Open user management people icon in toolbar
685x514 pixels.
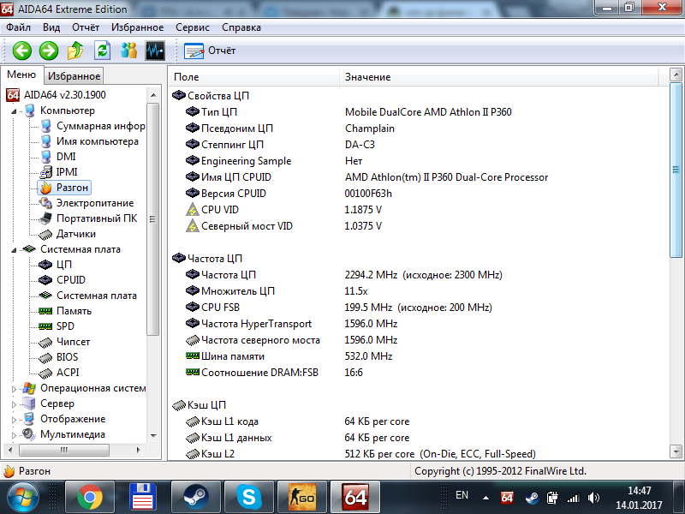[x=128, y=51]
